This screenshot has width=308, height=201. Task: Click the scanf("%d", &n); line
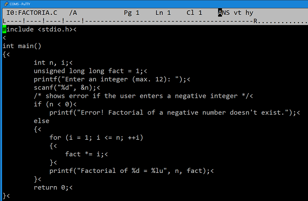click(x=65, y=87)
